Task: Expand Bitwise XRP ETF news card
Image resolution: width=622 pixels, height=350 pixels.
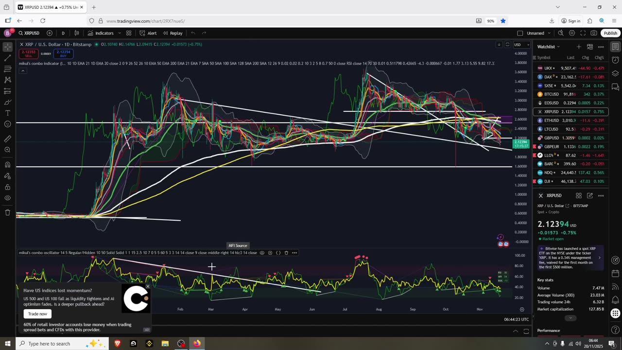Action: (570, 258)
